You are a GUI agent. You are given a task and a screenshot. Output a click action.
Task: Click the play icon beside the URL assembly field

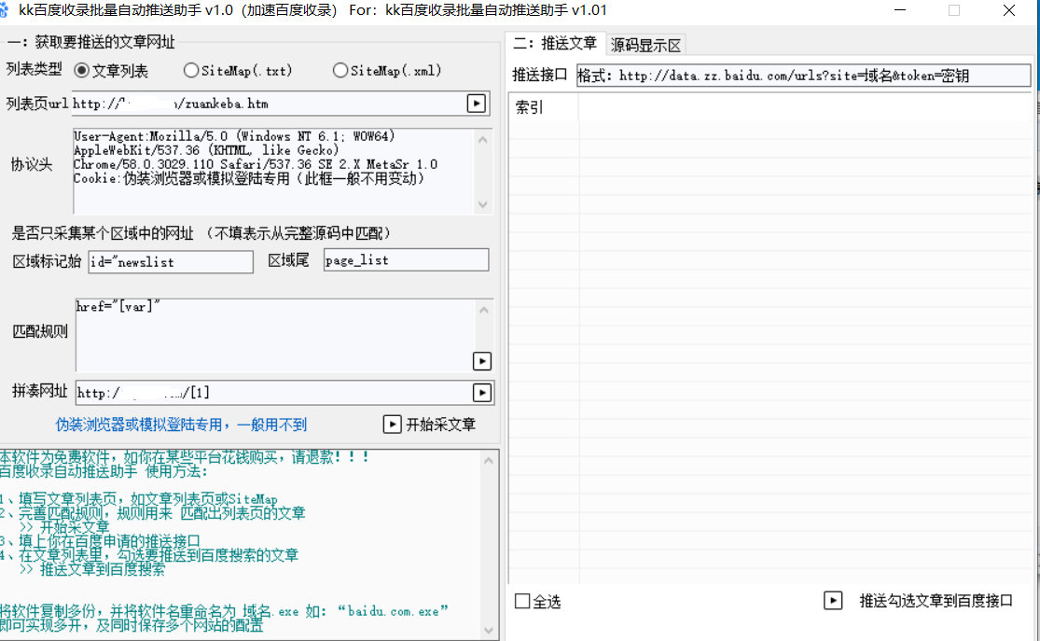click(482, 393)
